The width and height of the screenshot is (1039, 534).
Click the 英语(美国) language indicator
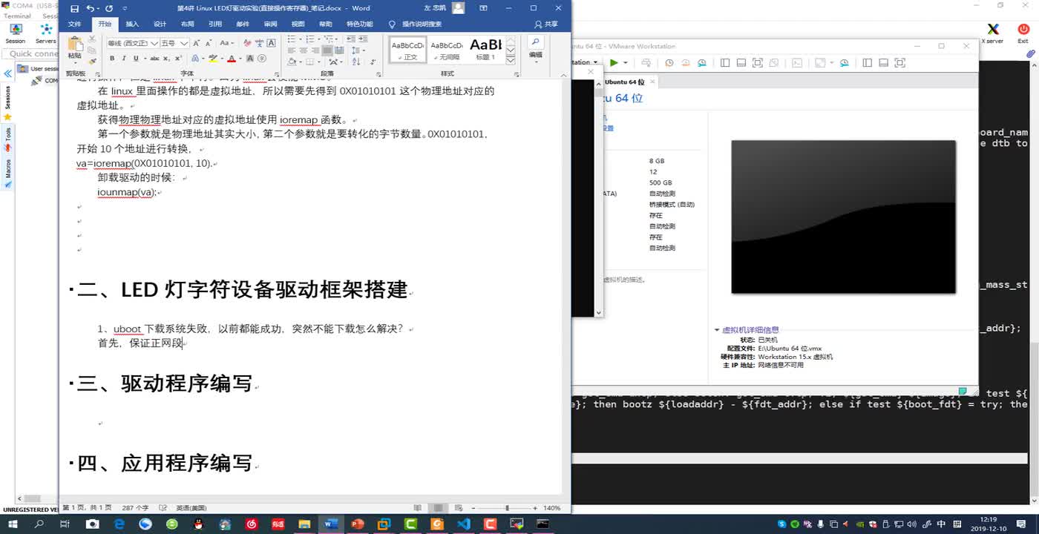tap(190, 508)
